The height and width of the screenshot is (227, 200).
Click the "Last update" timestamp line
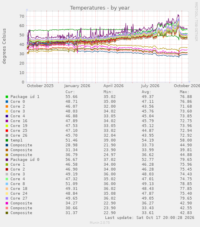[x=150, y=218]
